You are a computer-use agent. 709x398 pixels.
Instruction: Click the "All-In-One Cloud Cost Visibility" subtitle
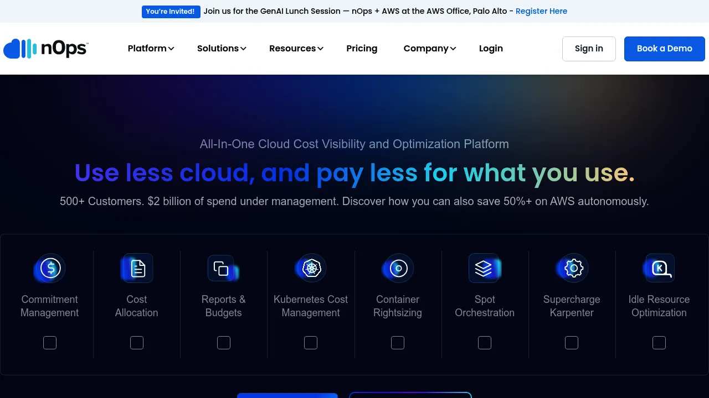coord(354,144)
